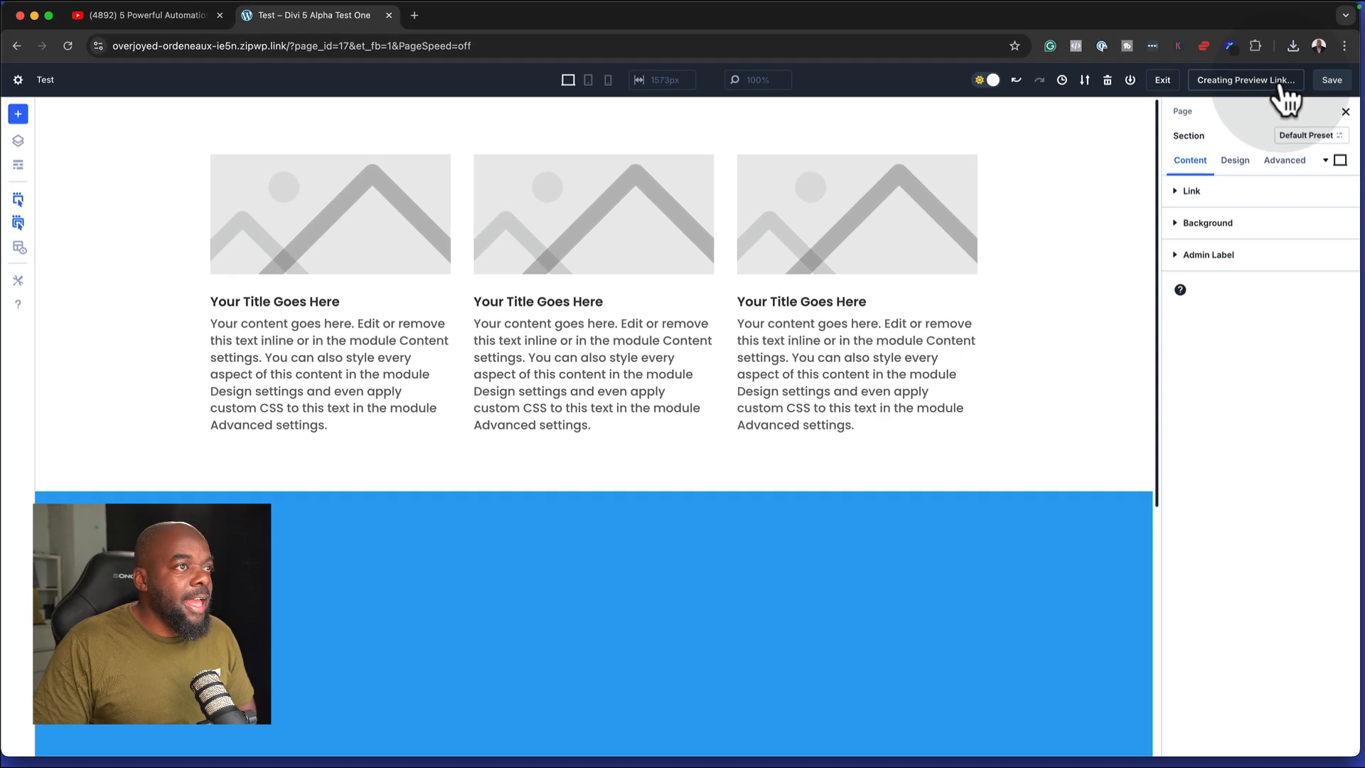Image resolution: width=1365 pixels, height=768 pixels.
Task: Open the help question mark in sidebar
Action: pyautogui.click(x=18, y=304)
